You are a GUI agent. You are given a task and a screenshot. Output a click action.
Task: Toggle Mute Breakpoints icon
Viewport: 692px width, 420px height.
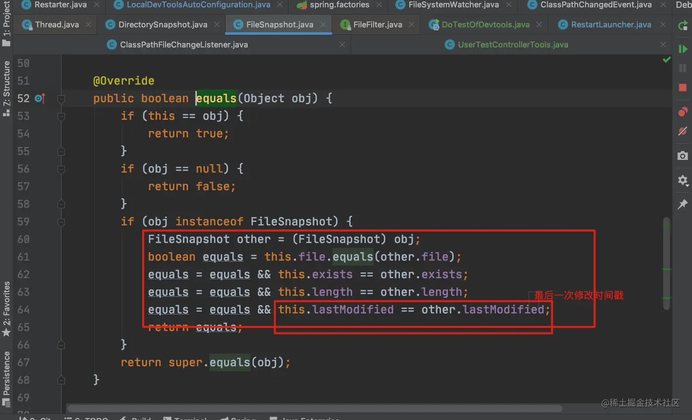(683, 131)
